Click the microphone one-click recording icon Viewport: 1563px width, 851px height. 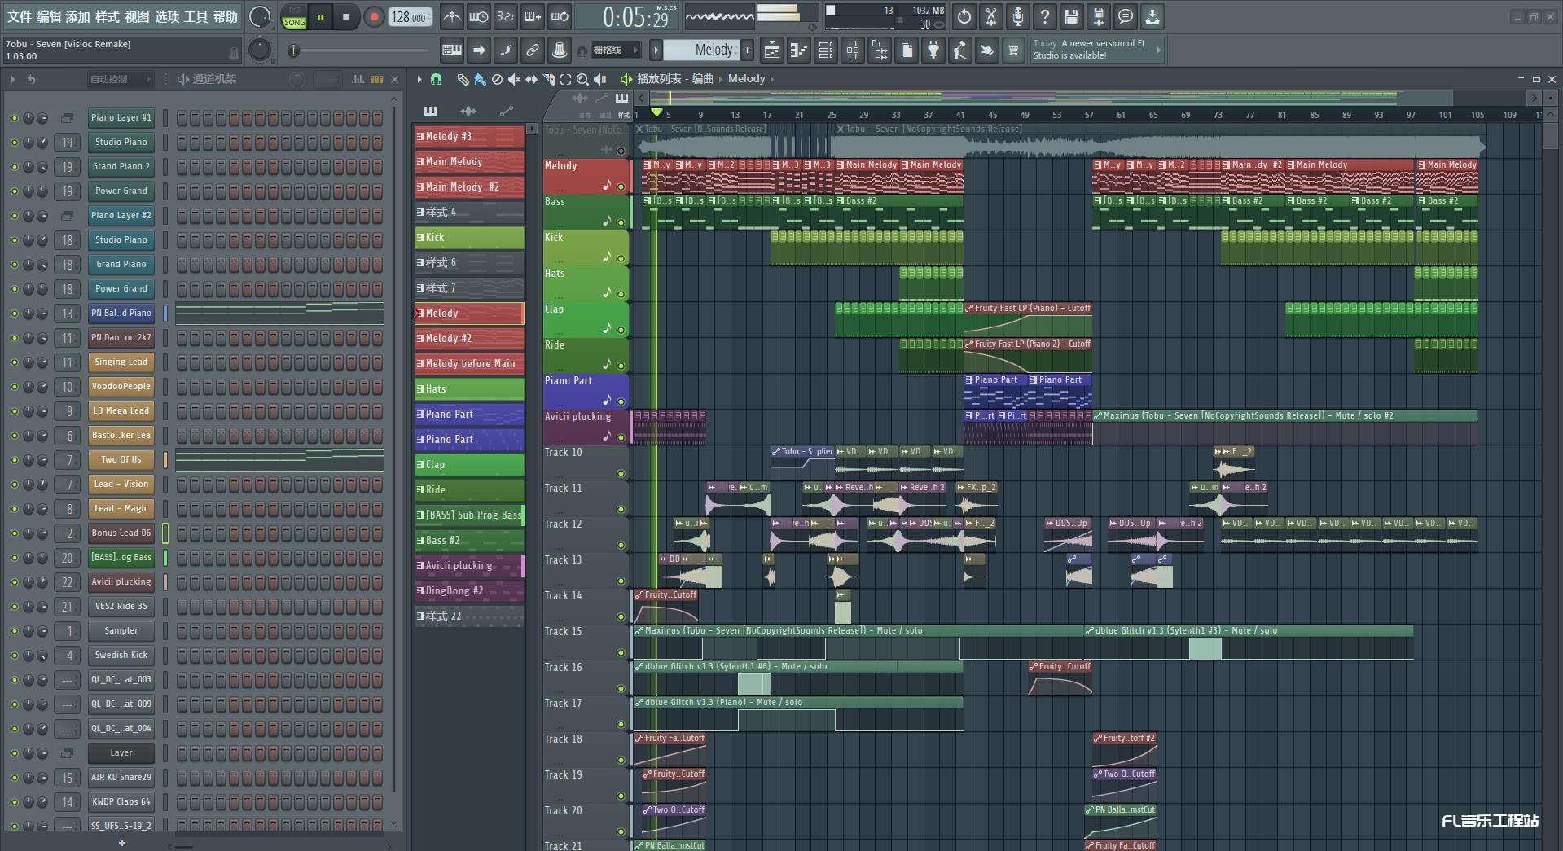[1018, 16]
